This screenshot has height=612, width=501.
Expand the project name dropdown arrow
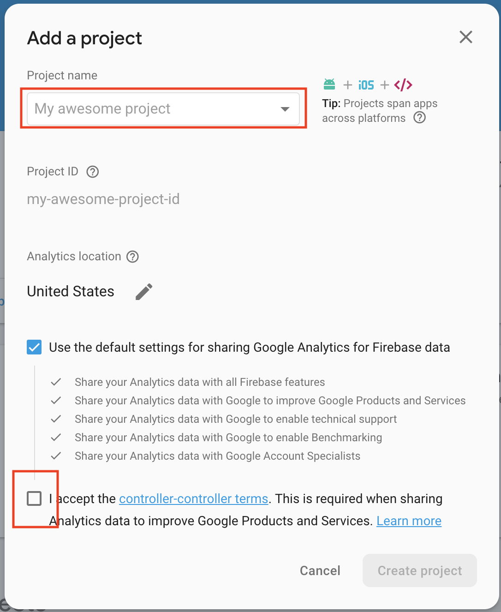(x=285, y=109)
